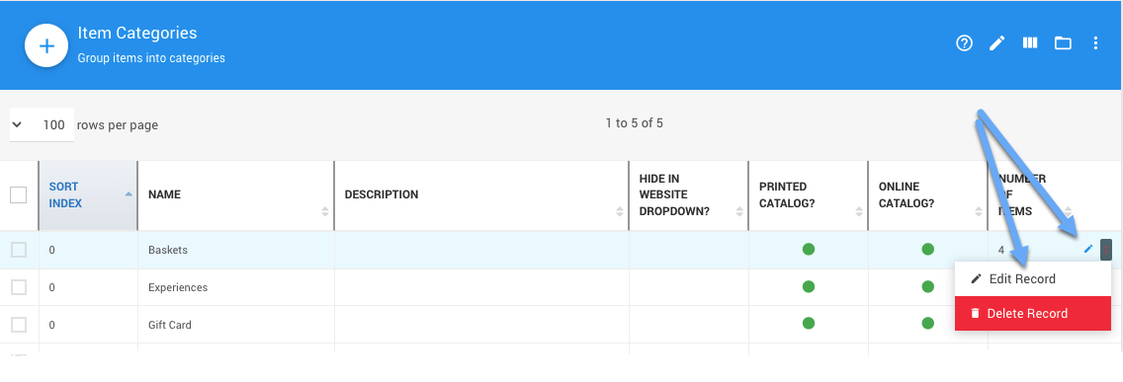The image size is (1123, 382).
Task: Open the column chooser icon in header
Action: 1030,42
